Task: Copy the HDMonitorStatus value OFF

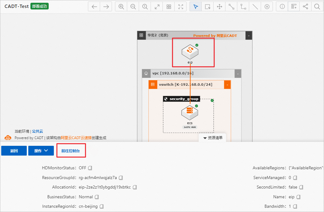Action: 90,168
